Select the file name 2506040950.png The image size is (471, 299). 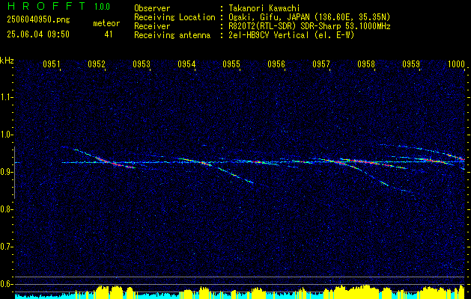click(x=38, y=19)
